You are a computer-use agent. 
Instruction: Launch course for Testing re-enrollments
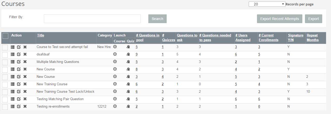pos(115,106)
